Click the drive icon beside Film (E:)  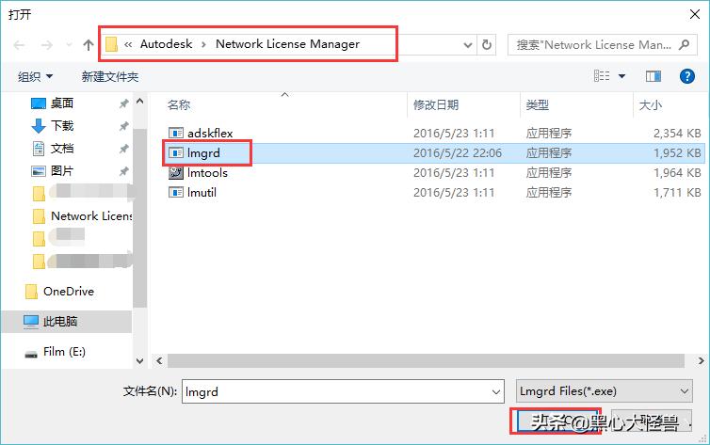[x=31, y=354]
